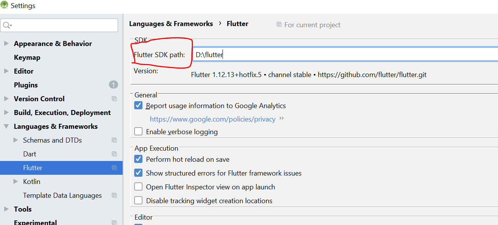Click the Plugins update count badge
The image size is (498, 225).
(x=113, y=85)
